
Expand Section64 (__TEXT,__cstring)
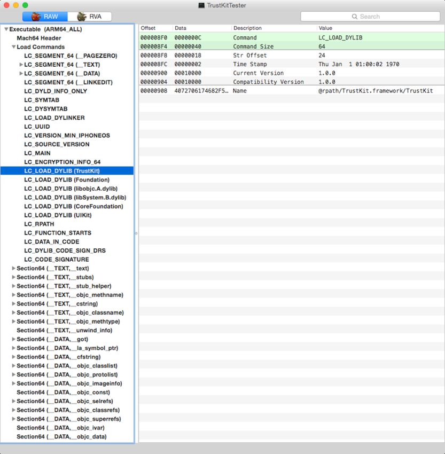pos(13,304)
